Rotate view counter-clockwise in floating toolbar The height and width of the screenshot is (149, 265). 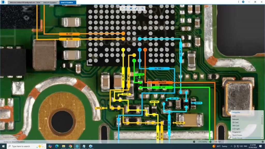tap(122, 8)
